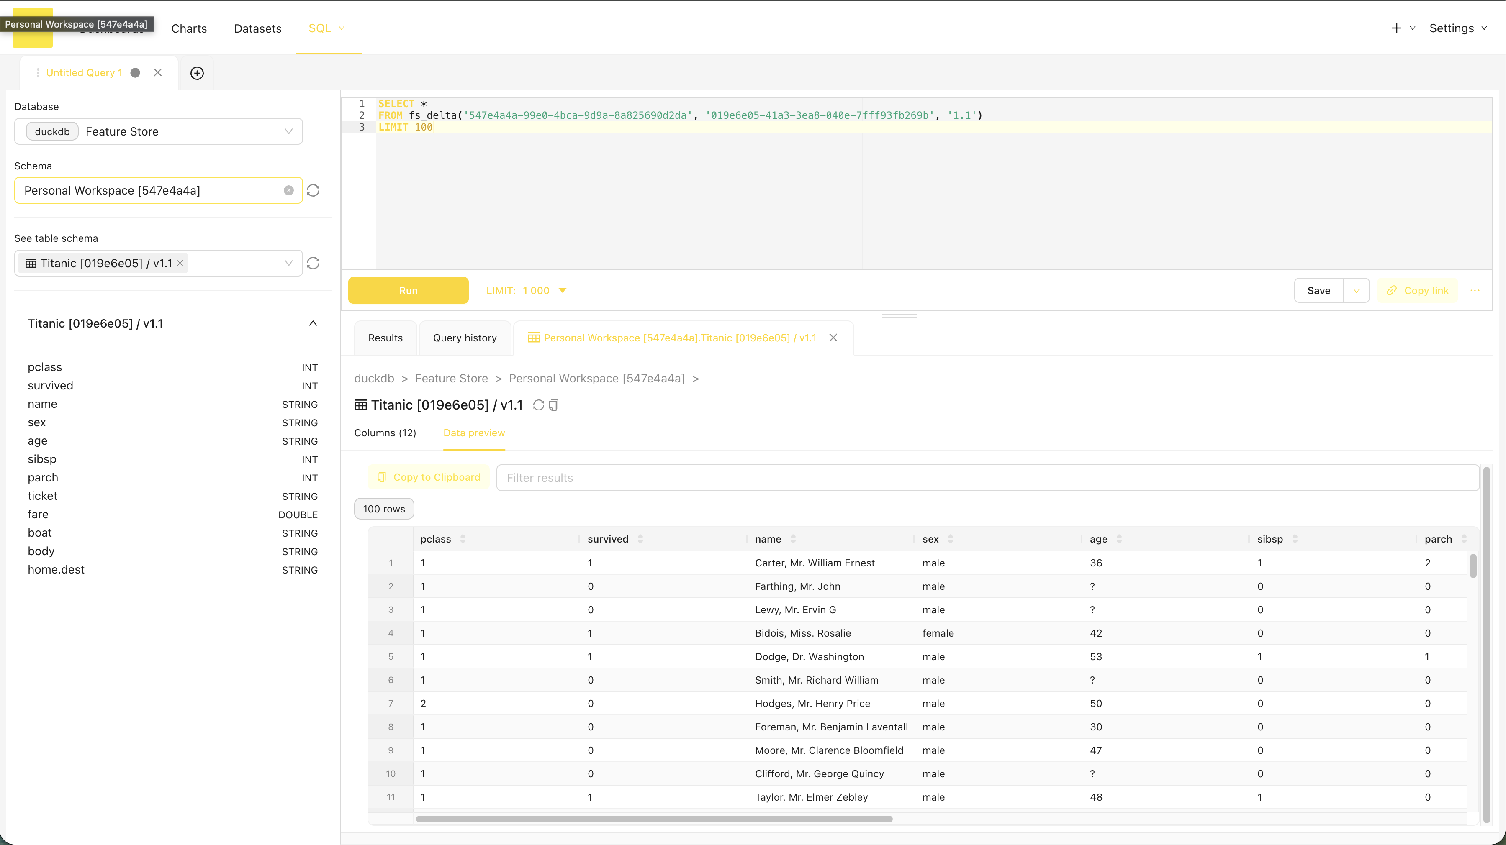Image resolution: width=1506 pixels, height=845 pixels.
Task: Sort by the sex column
Action: point(950,539)
